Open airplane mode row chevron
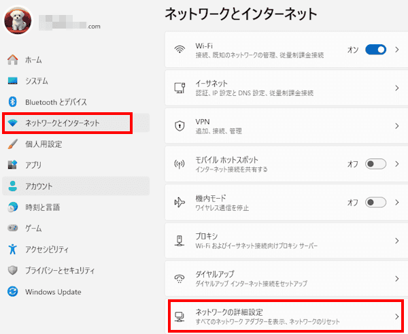Screen dimensions: 408x334 tap(397, 202)
